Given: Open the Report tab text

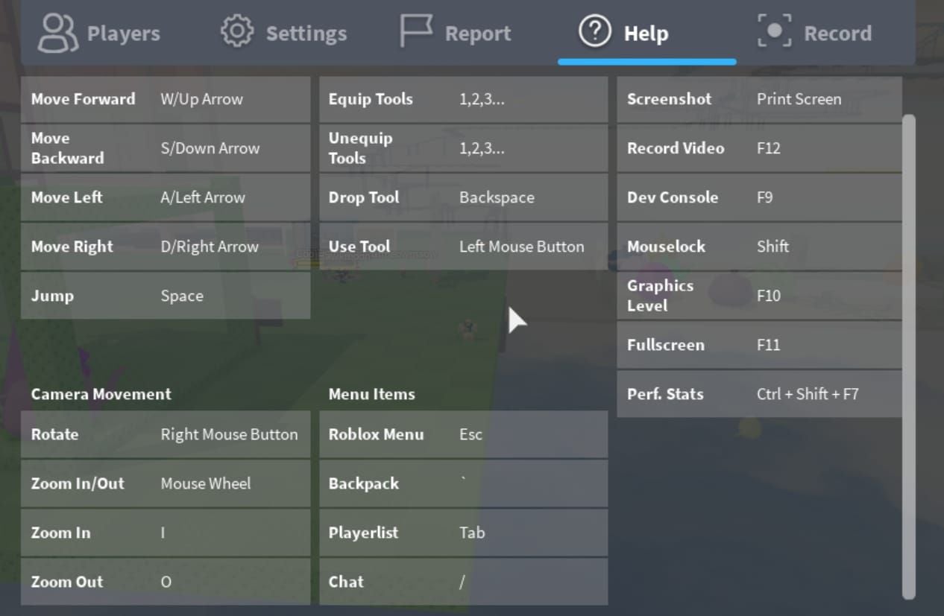Looking at the screenshot, I should (x=477, y=34).
